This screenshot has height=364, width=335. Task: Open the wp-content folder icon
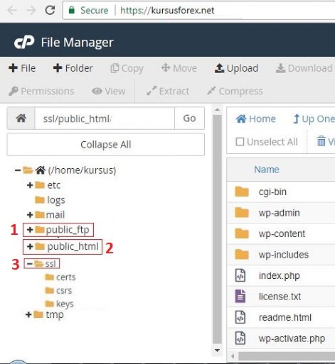(x=242, y=233)
